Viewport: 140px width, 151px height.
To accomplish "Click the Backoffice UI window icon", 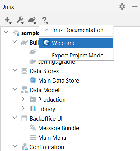I will [x=24, y=118].
